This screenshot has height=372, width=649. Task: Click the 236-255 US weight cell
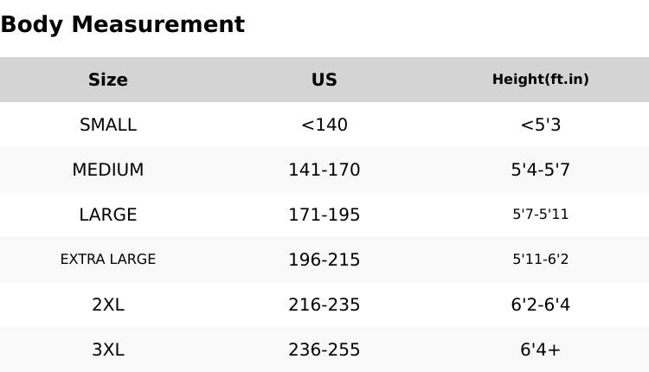coord(324,350)
